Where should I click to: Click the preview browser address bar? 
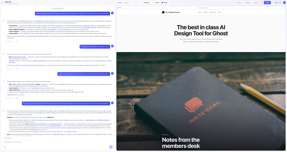click(203, 8)
